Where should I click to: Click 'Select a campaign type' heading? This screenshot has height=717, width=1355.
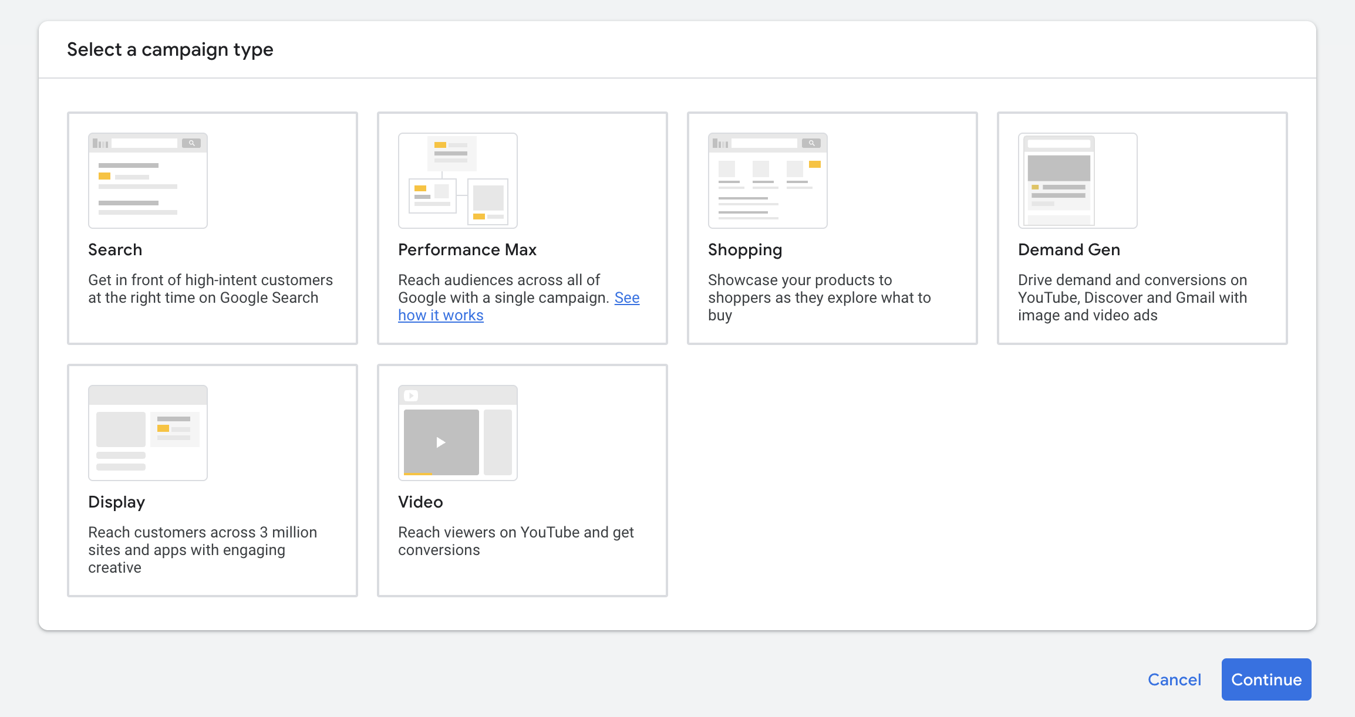click(170, 50)
